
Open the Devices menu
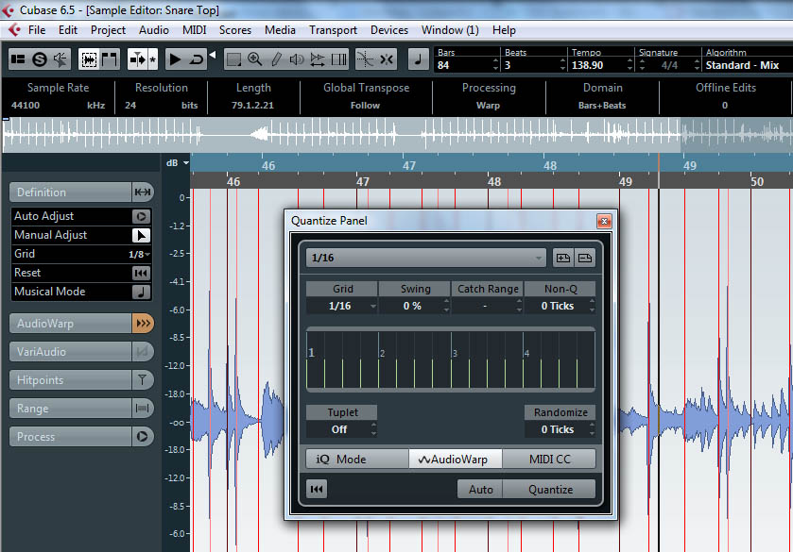[x=389, y=30]
